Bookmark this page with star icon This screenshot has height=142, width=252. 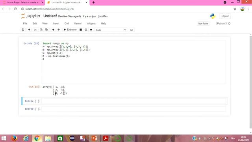(x=235, y=9)
